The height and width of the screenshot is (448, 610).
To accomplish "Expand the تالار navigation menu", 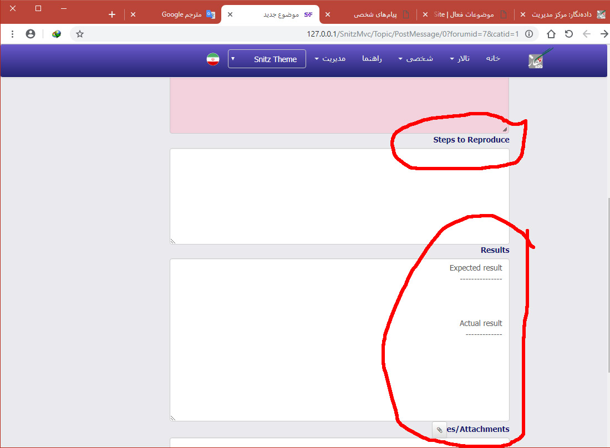I will point(460,59).
